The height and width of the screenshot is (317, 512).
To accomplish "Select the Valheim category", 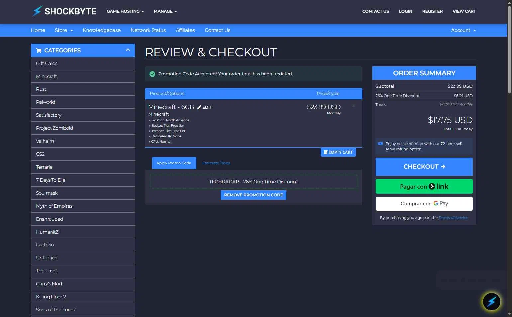I will coord(83,141).
